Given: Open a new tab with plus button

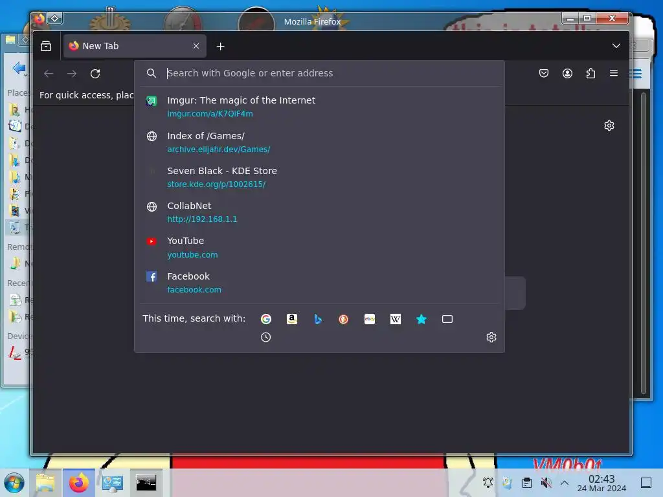Looking at the screenshot, I should click(220, 46).
